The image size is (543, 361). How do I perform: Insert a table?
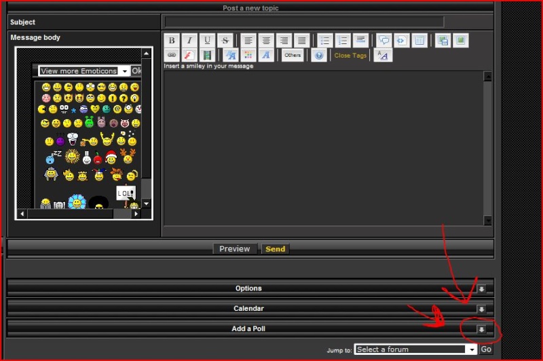coord(419,41)
